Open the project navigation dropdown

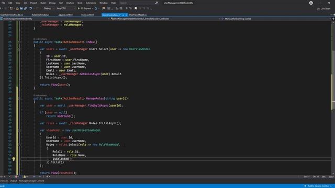[55, 19]
